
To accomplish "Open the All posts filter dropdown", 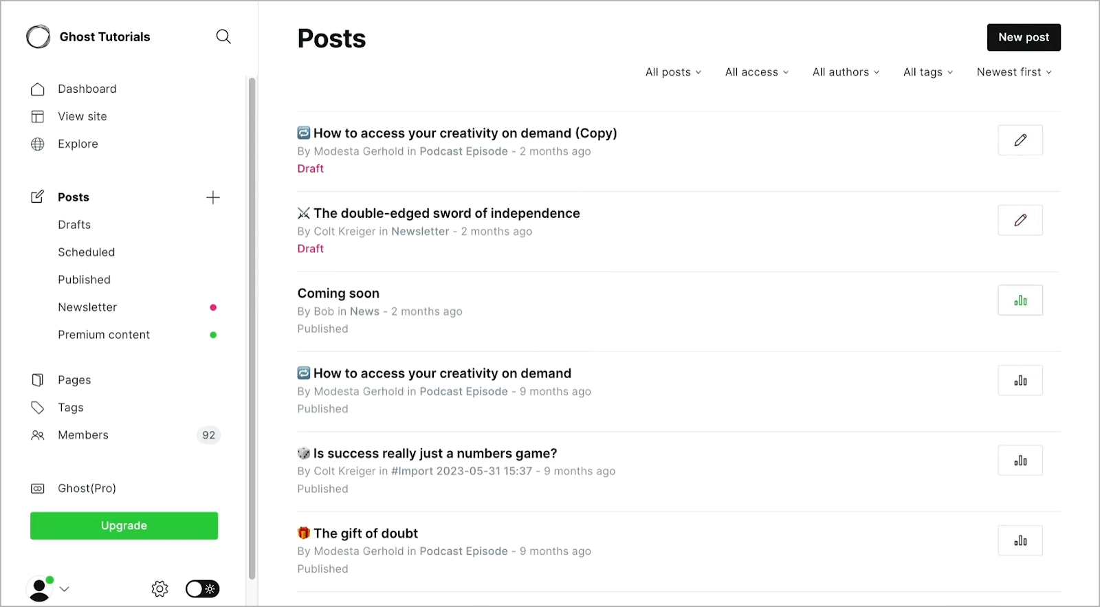I will [673, 72].
